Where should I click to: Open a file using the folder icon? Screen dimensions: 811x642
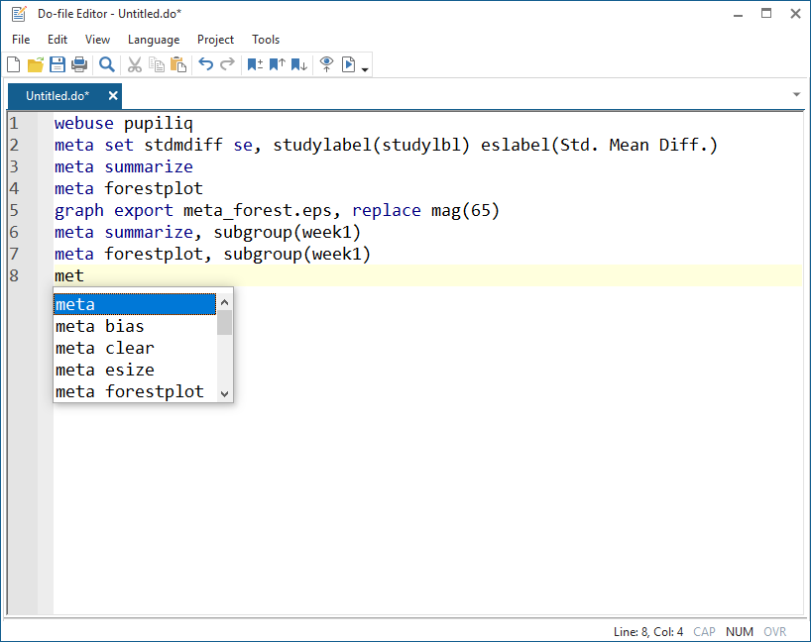[35, 64]
